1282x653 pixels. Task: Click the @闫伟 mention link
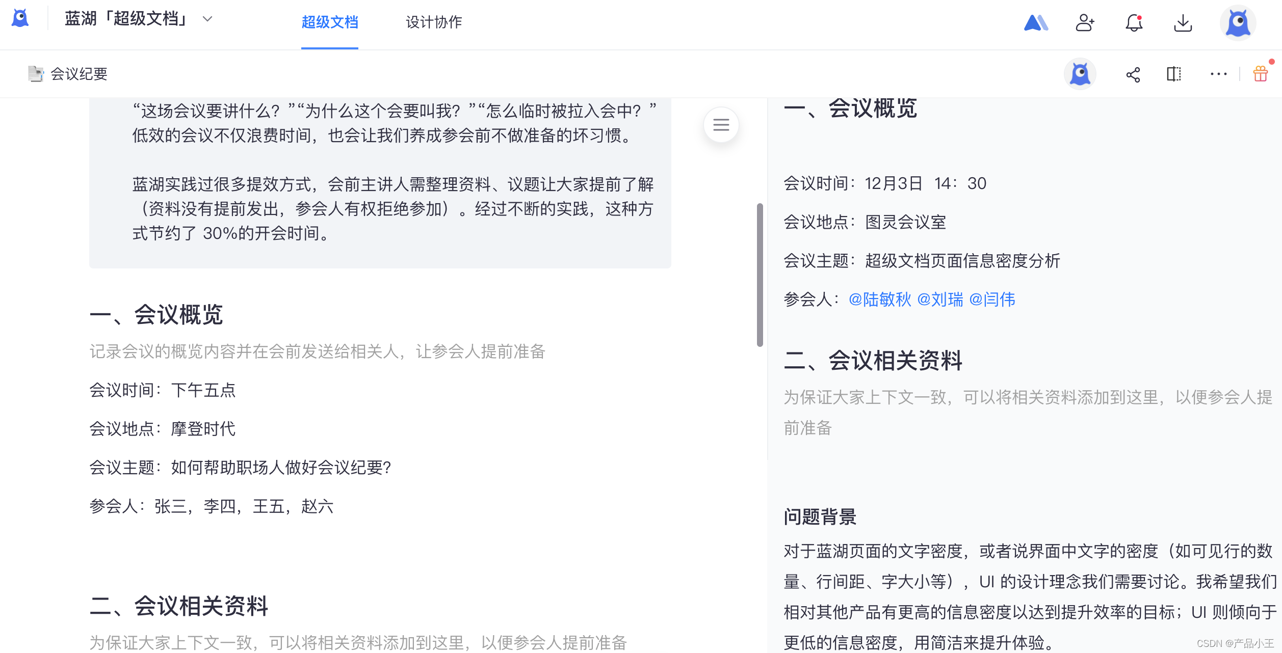tap(992, 300)
